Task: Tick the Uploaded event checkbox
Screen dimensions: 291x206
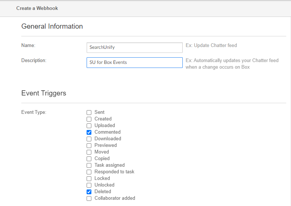Action: 89,126
